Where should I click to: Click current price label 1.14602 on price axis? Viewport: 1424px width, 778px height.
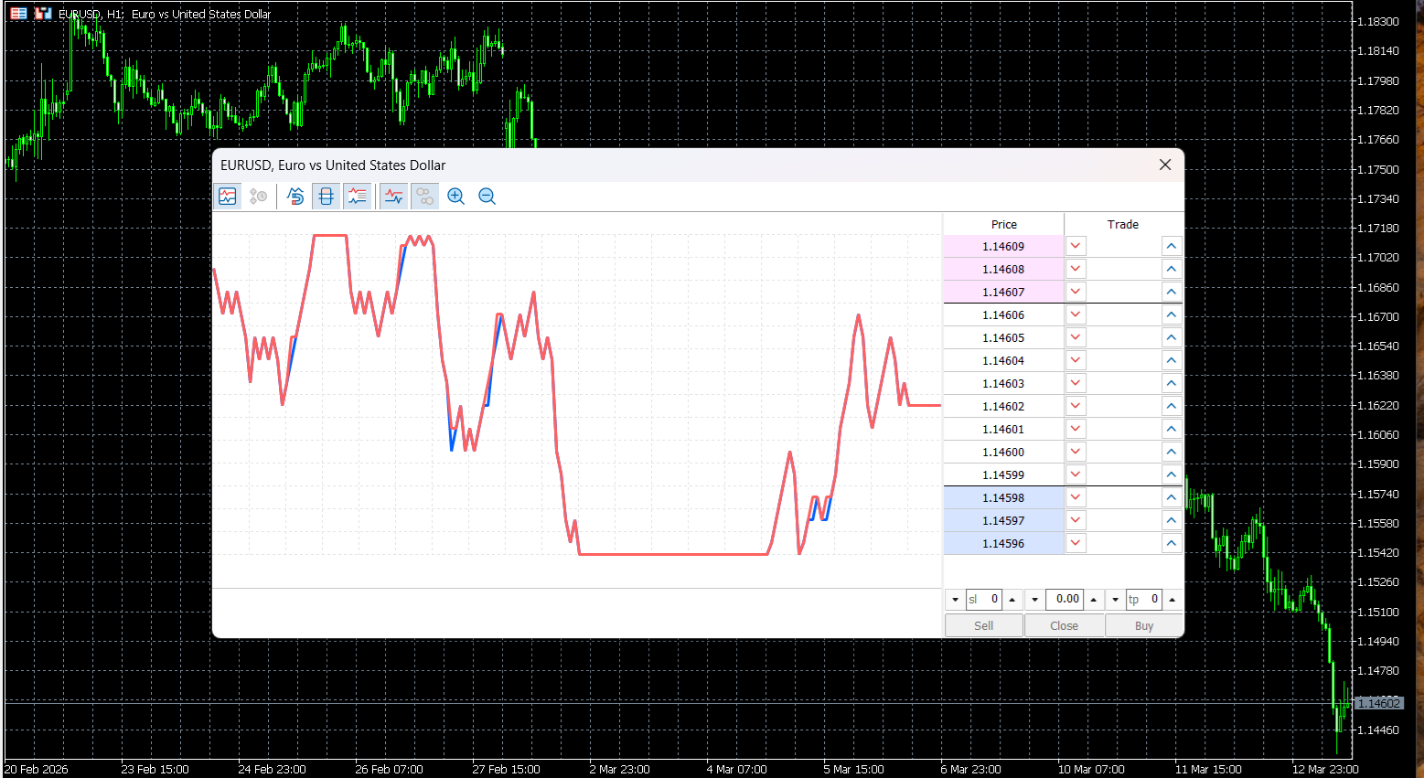[1377, 703]
